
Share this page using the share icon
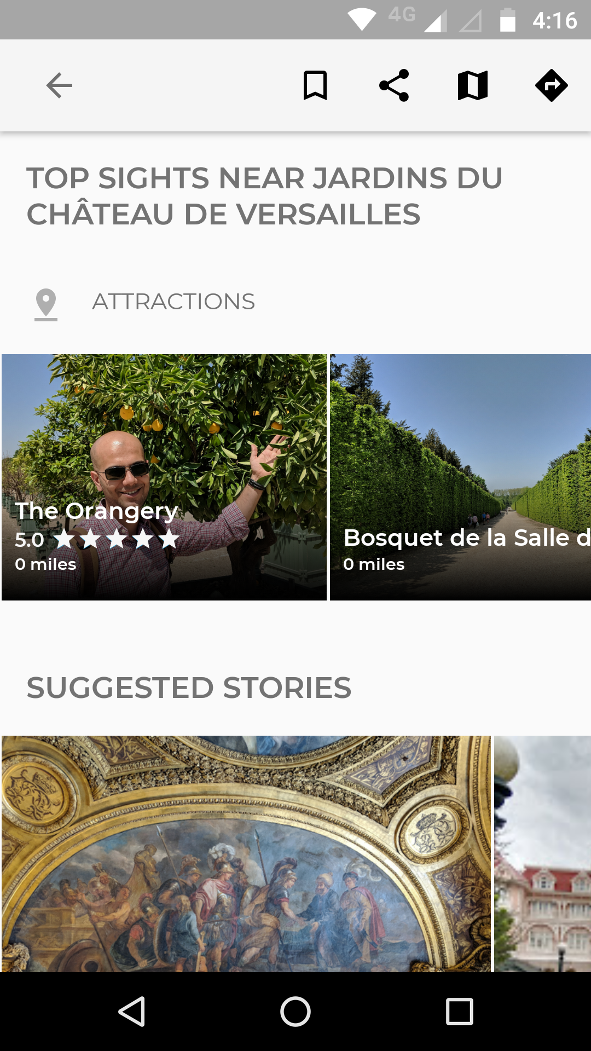click(394, 85)
